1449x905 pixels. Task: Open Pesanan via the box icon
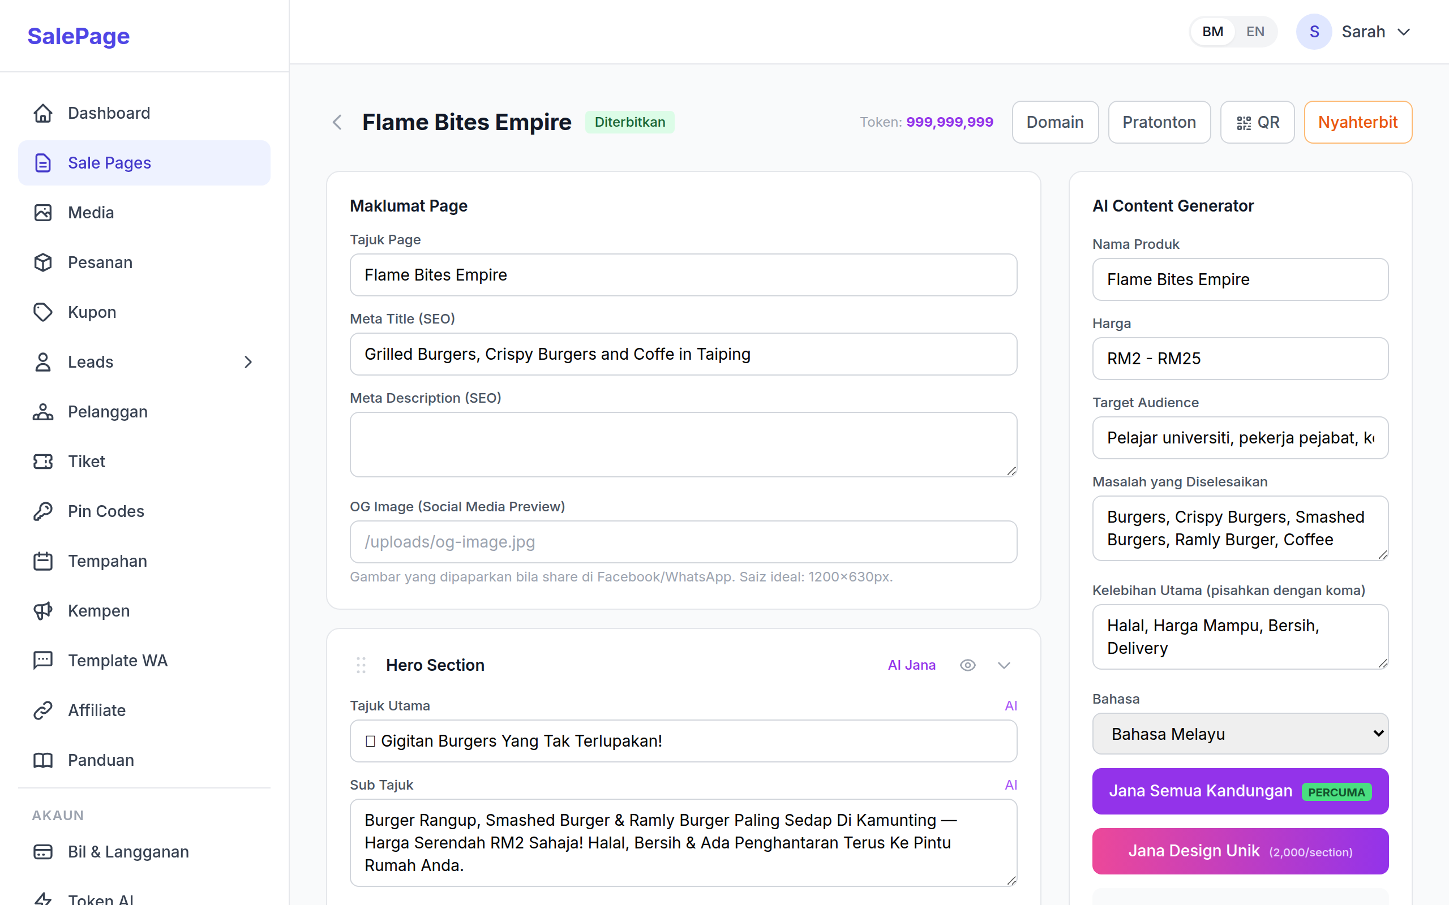(42, 262)
